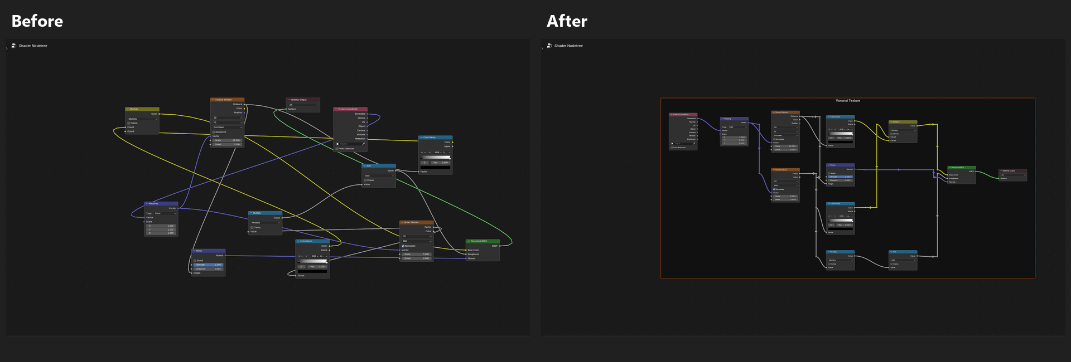
Task: Open blend mode dropdown in Before yellow Multiply node
Action: pos(143,119)
